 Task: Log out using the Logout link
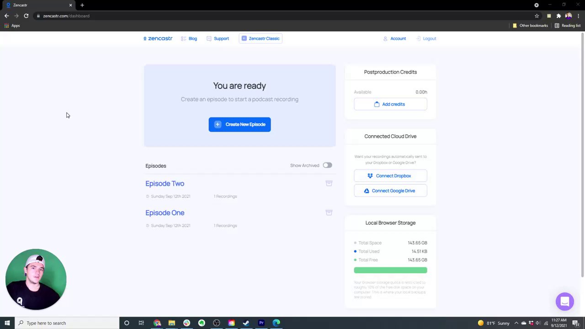[x=426, y=38]
